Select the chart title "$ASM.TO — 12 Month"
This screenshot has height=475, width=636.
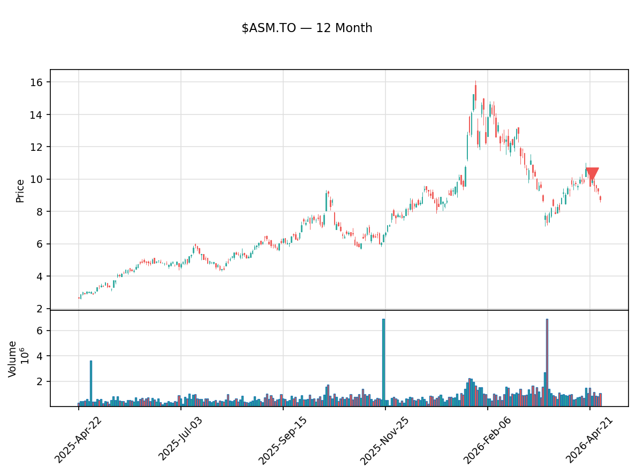tap(307, 27)
